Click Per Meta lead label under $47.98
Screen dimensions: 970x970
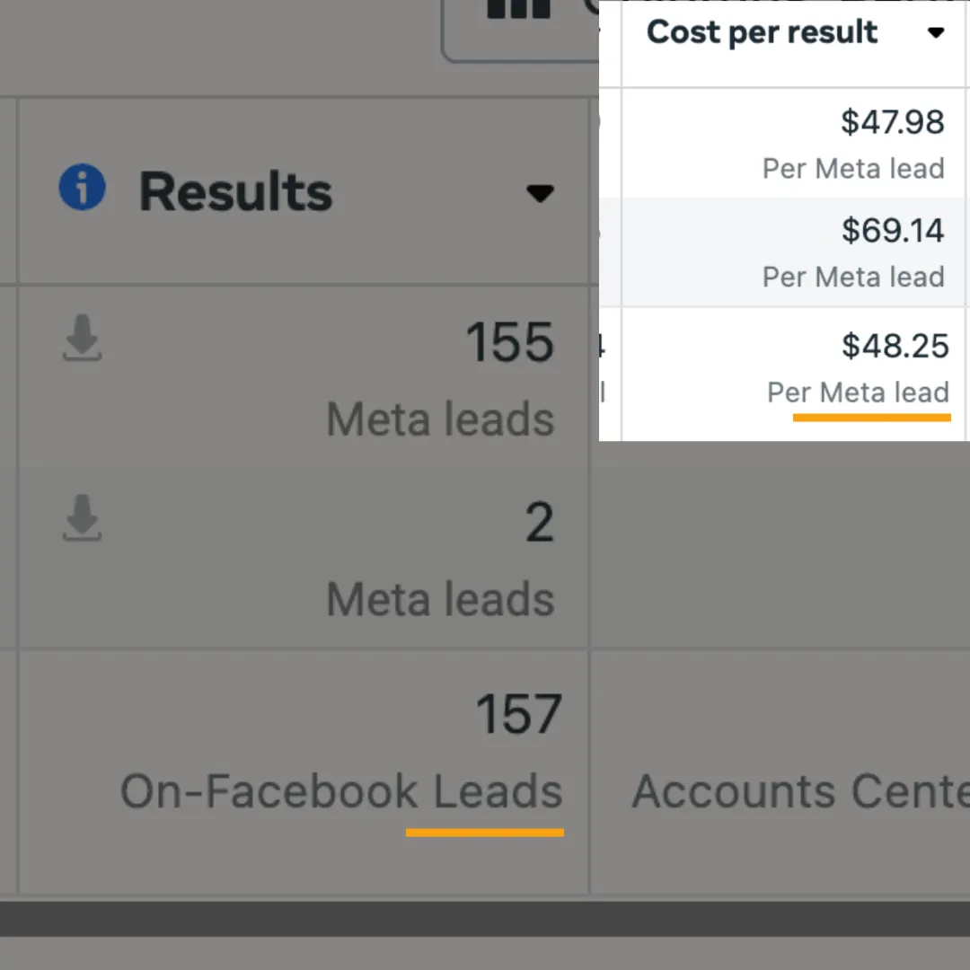click(x=853, y=168)
